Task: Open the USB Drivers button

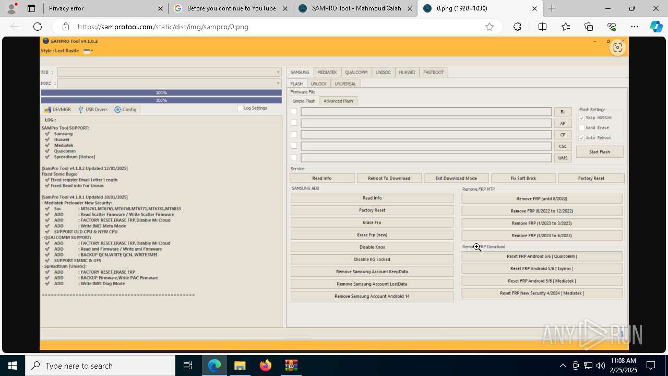Action: click(x=92, y=110)
